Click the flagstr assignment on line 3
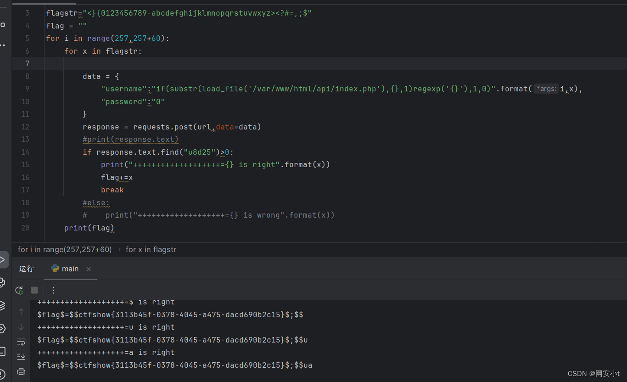 pos(179,13)
